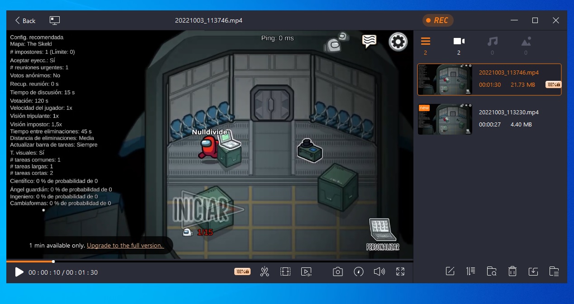Delete recording with the trash icon

pyautogui.click(x=512, y=271)
